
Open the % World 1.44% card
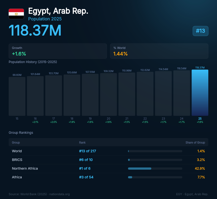point(159,51)
